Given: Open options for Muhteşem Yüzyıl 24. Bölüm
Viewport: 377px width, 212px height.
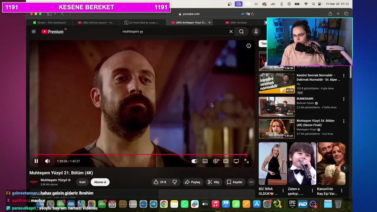Looking at the screenshot, I should pos(343,121).
